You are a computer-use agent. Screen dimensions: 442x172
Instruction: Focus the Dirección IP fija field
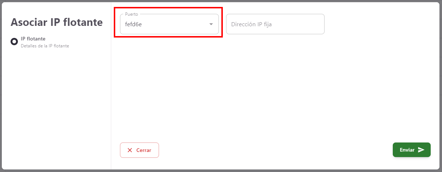275,24
